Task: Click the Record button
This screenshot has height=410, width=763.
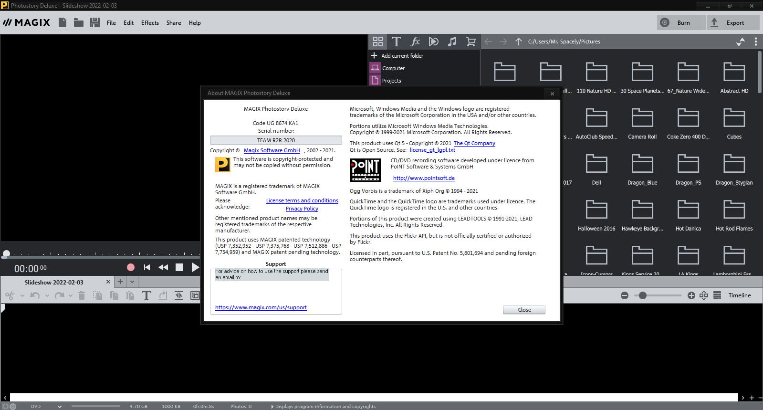Action: (x=131, y=267)
